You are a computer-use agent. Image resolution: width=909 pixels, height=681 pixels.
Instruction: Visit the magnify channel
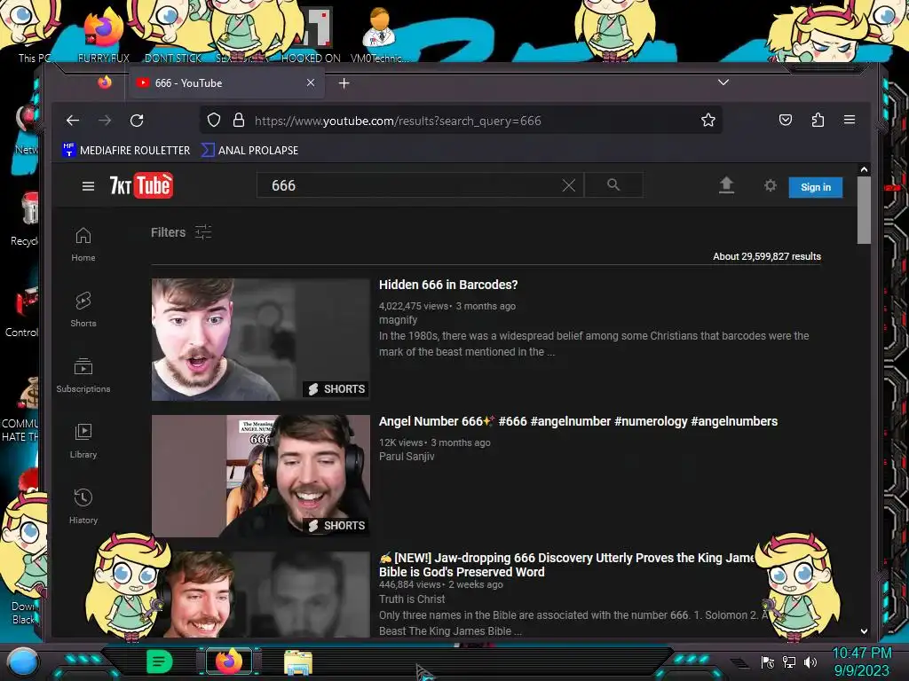[x=398, y=319]
